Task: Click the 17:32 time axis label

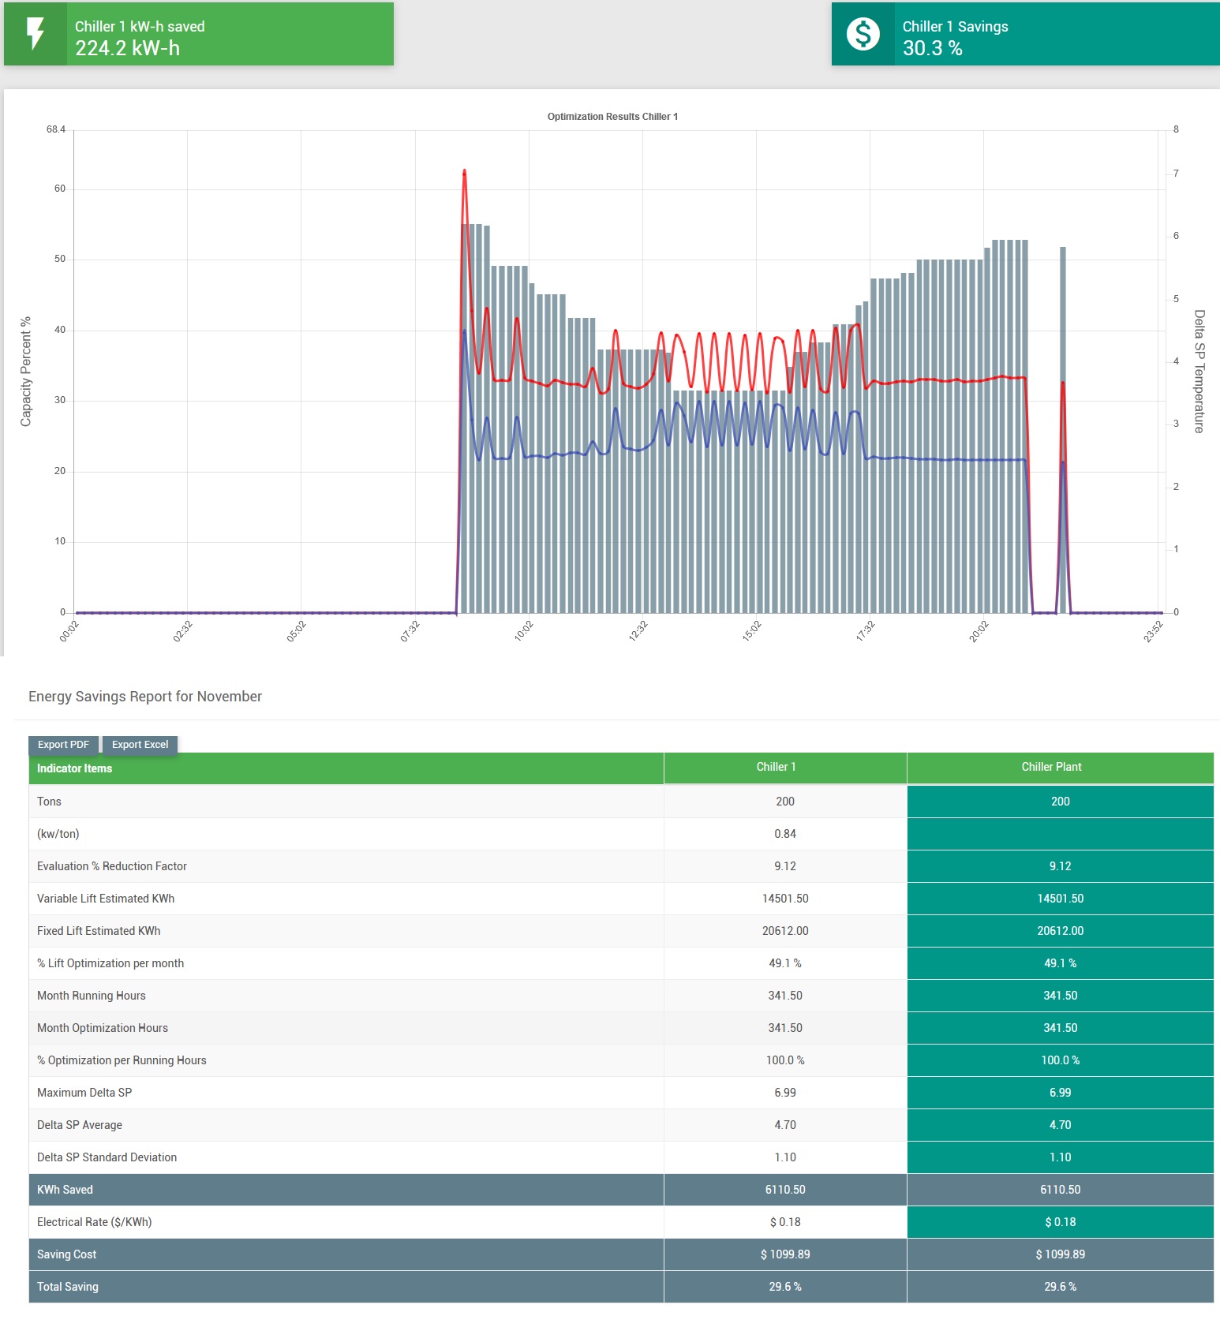Action: click(865, 631)
